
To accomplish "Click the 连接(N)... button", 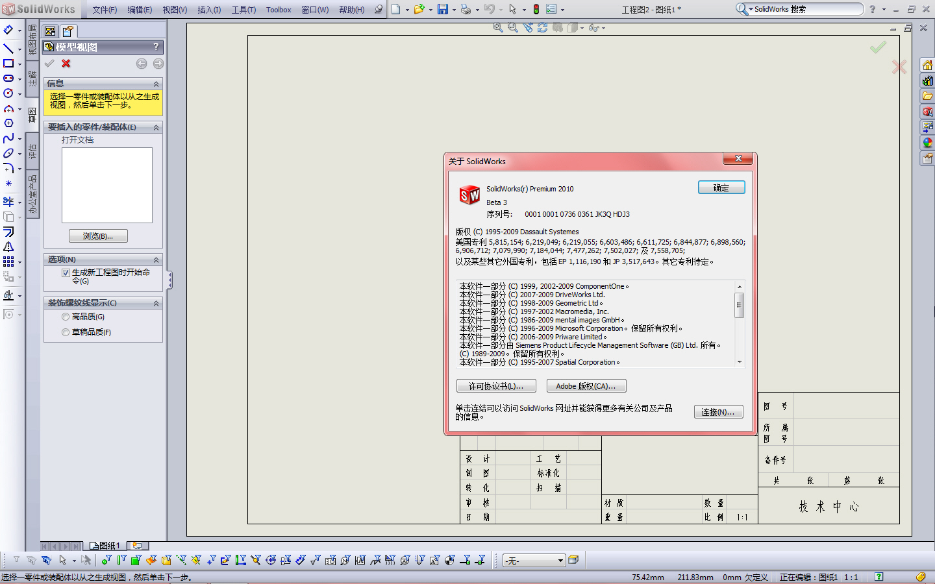I will [x=718, y=412].
